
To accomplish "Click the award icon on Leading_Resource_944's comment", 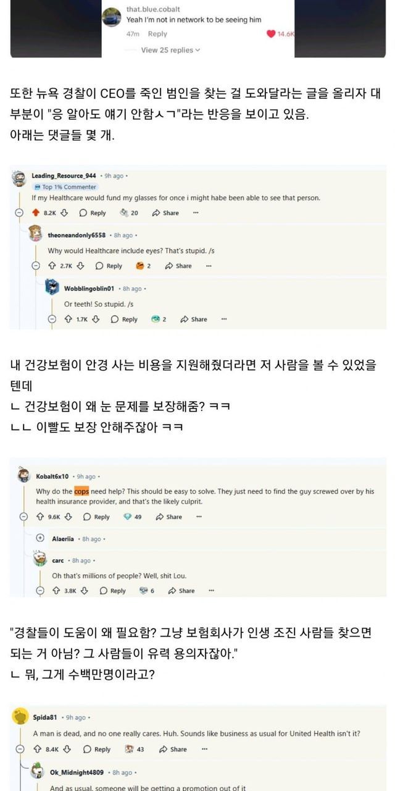I will click(x=124, y=213).
